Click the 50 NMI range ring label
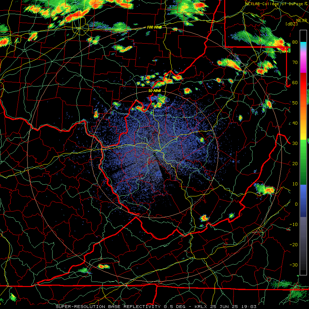The image size is (309, 309). pyautogui.click(x=154, y=91)
